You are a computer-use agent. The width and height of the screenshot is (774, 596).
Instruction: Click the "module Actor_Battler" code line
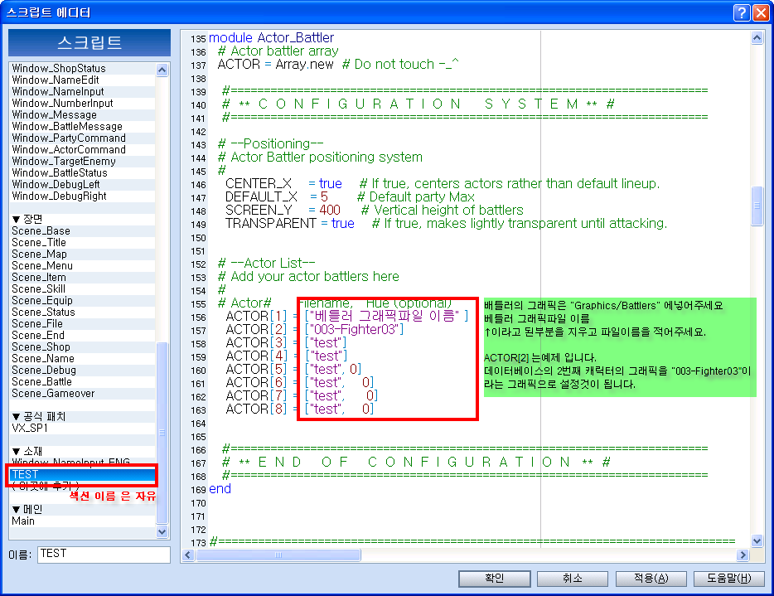click(272, 37)
